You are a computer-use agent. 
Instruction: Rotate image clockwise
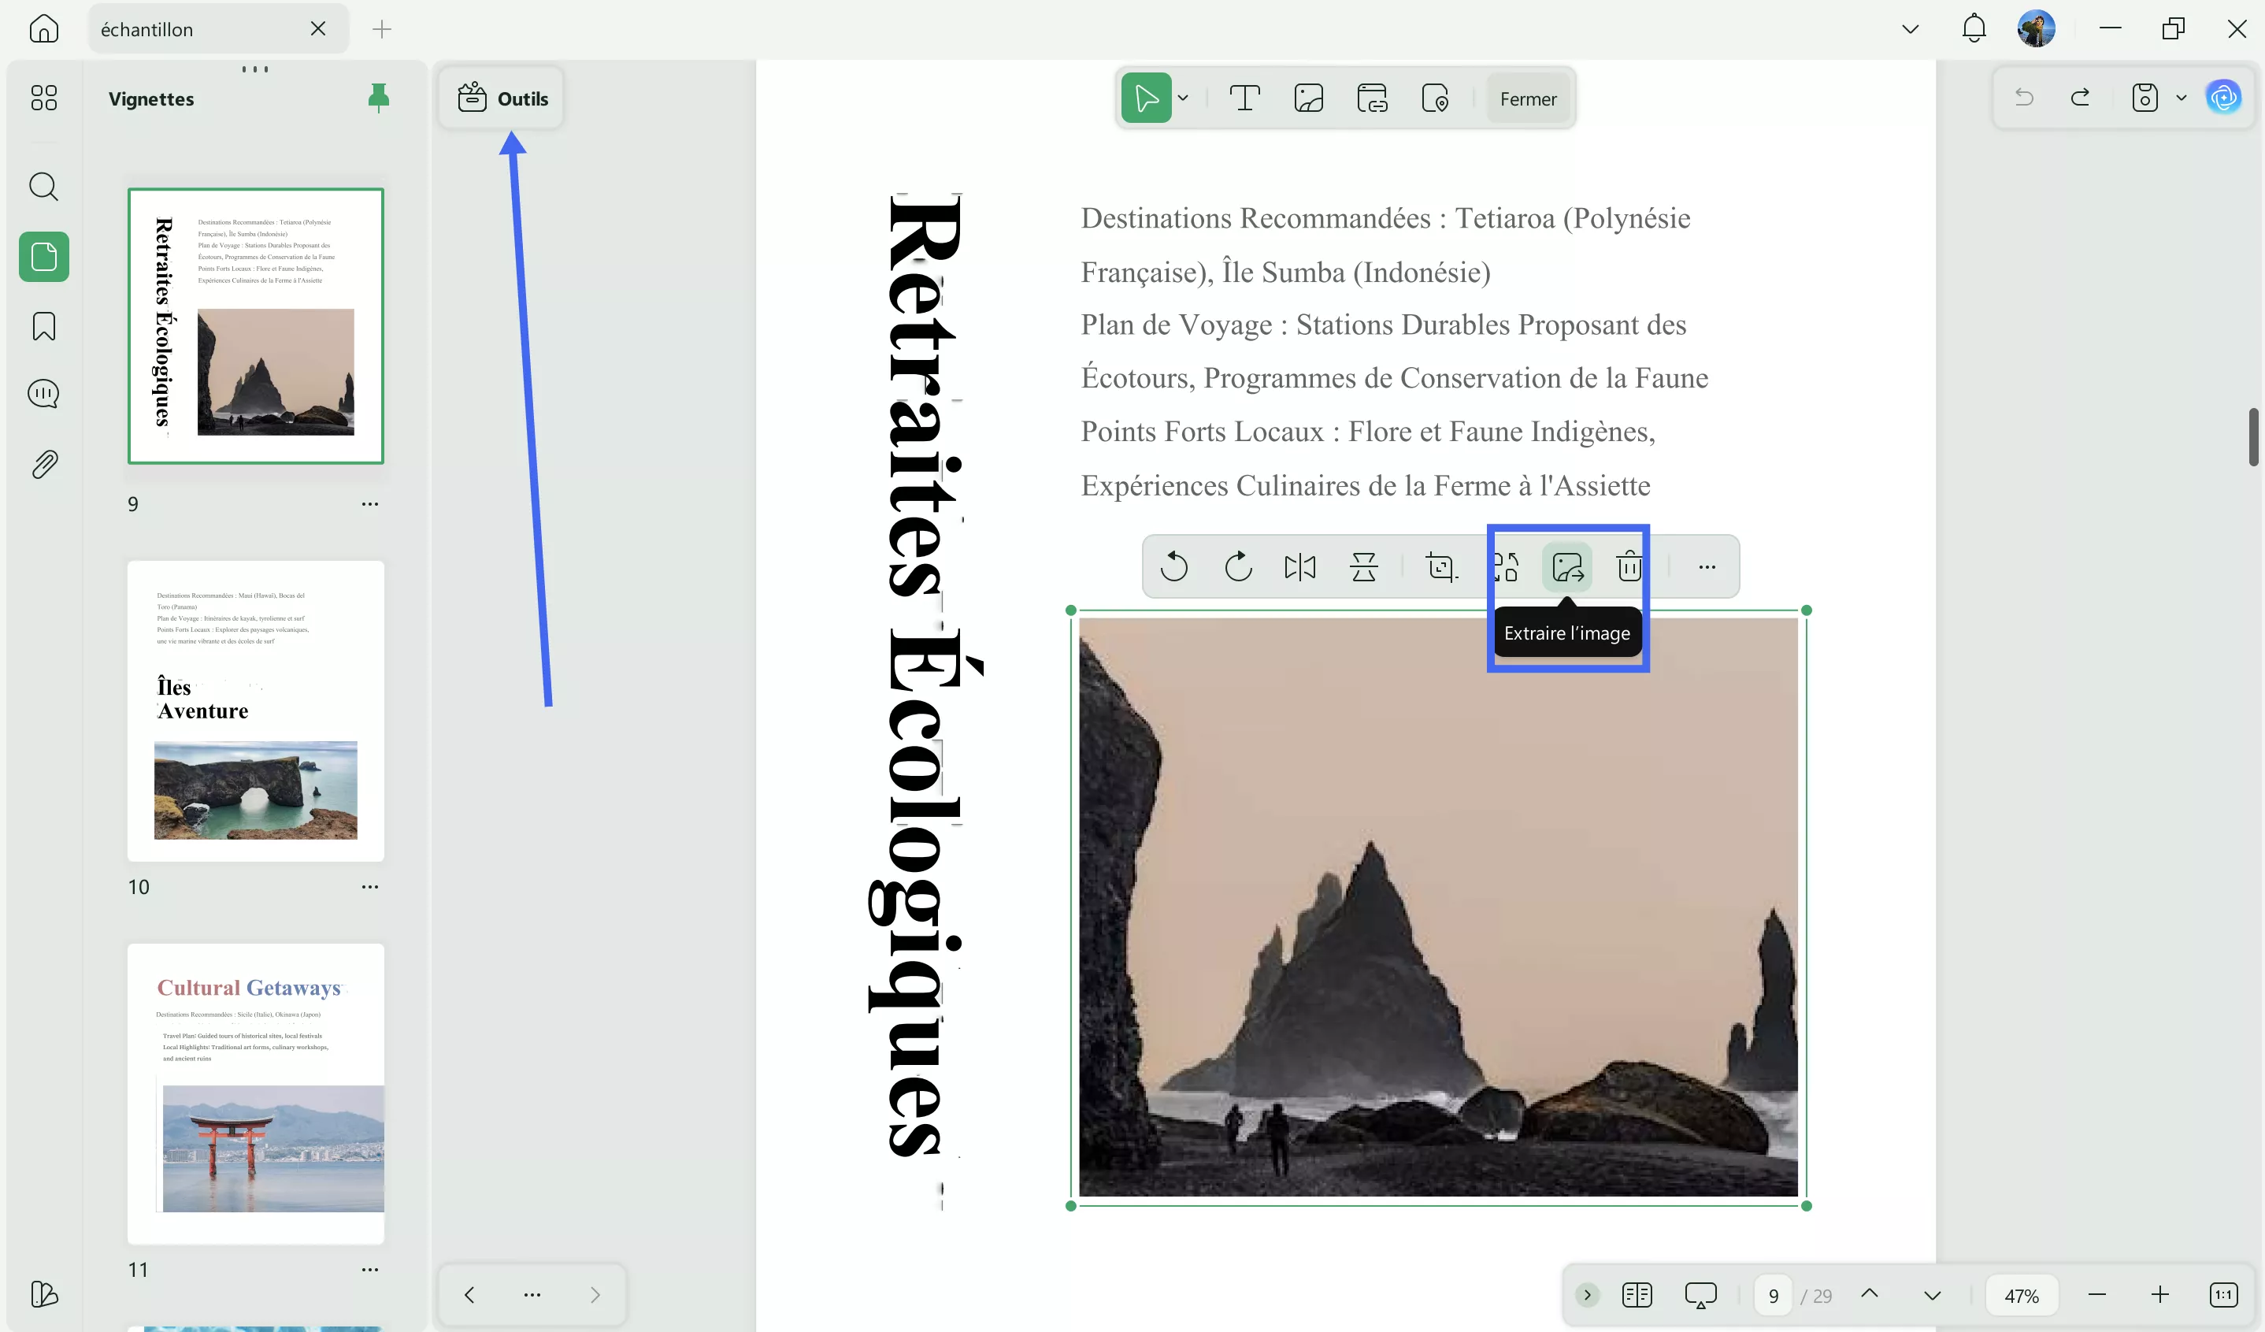pos(1238,567)
